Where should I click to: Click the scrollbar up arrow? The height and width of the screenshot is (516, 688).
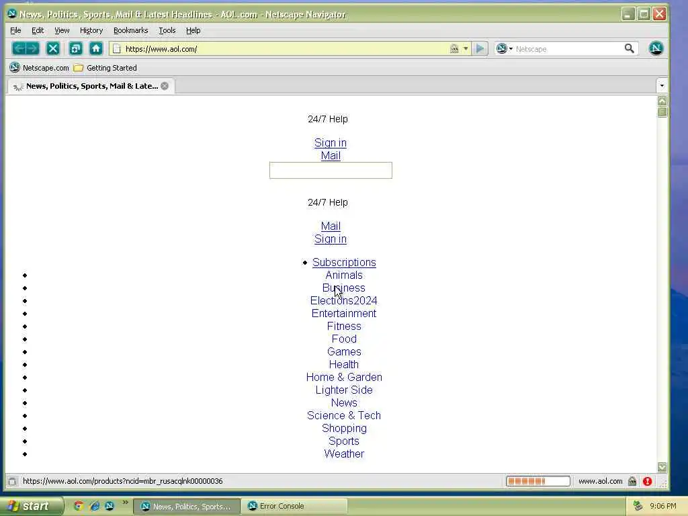662,101
